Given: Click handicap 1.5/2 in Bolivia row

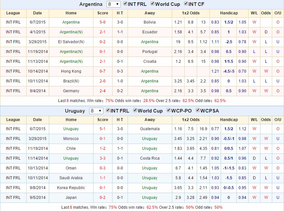Looking at the screenshot, I should [x=229, y=22].
